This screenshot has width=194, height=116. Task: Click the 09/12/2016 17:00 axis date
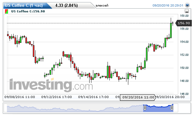(x=56, y=97)
